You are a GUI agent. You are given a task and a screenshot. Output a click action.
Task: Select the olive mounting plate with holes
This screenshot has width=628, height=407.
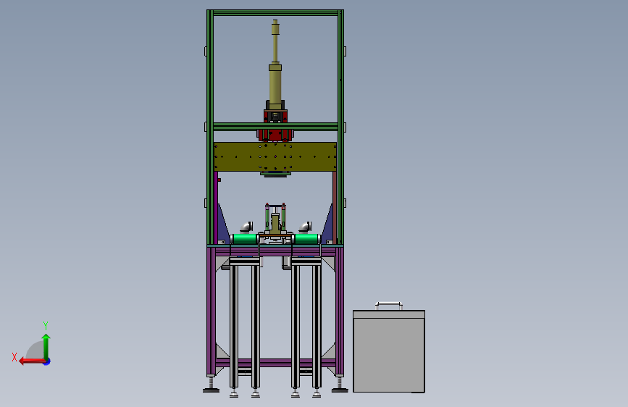click(275, 156)
